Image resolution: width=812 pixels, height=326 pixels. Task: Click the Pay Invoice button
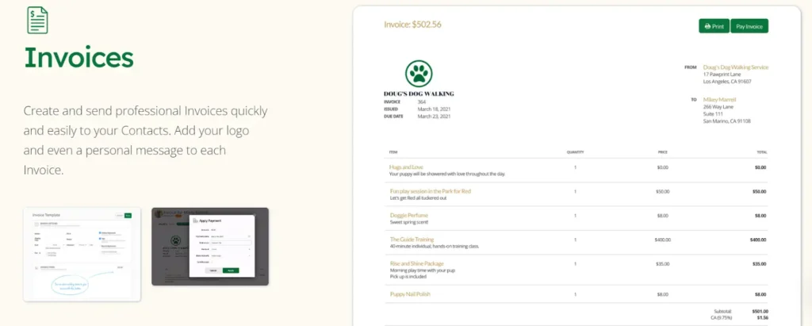[749, 26]
